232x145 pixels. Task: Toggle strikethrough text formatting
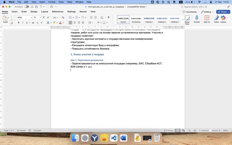coord(32,22)
